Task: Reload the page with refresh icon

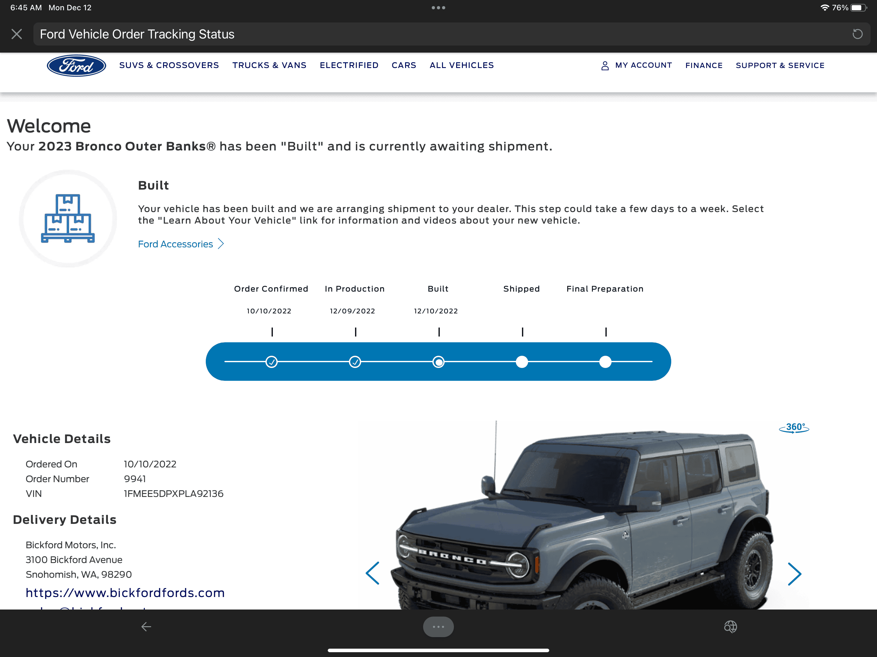Action: pyautogui.click(x=857, y=34)
